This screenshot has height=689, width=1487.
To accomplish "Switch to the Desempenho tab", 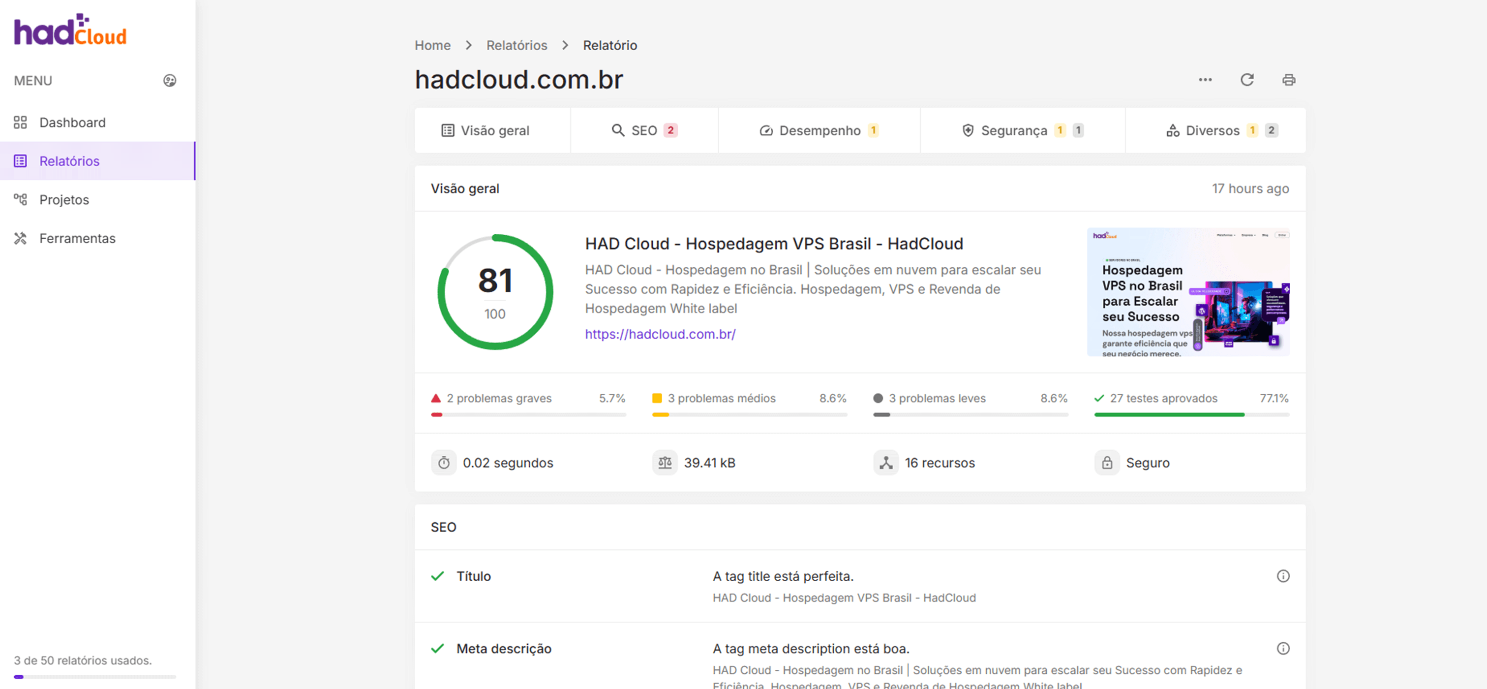I will point(819,130).
